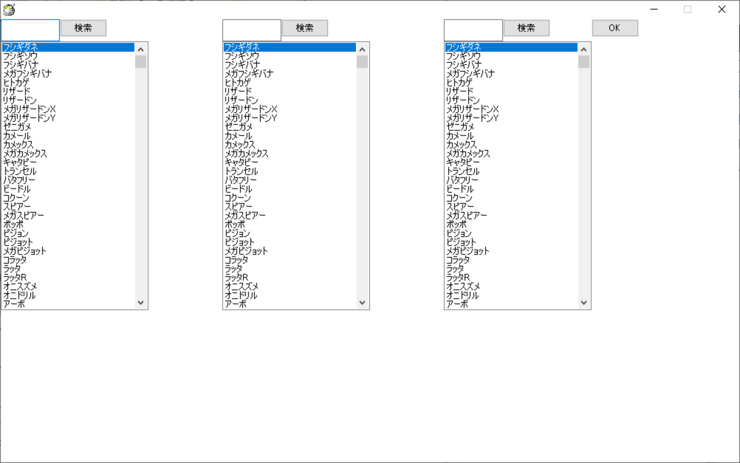Focus the middle search text box

(252, 30)
